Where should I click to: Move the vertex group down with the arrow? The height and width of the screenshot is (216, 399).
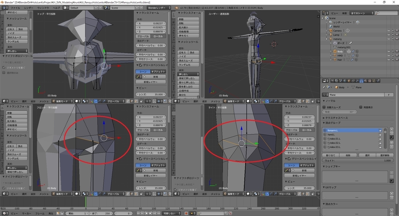[392, 147]
